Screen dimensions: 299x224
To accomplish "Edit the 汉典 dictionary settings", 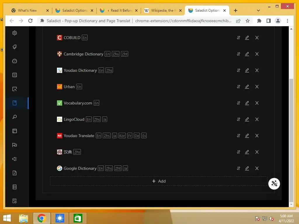I will (247, 152).
